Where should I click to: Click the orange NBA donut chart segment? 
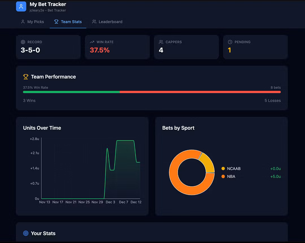point(181,183)
